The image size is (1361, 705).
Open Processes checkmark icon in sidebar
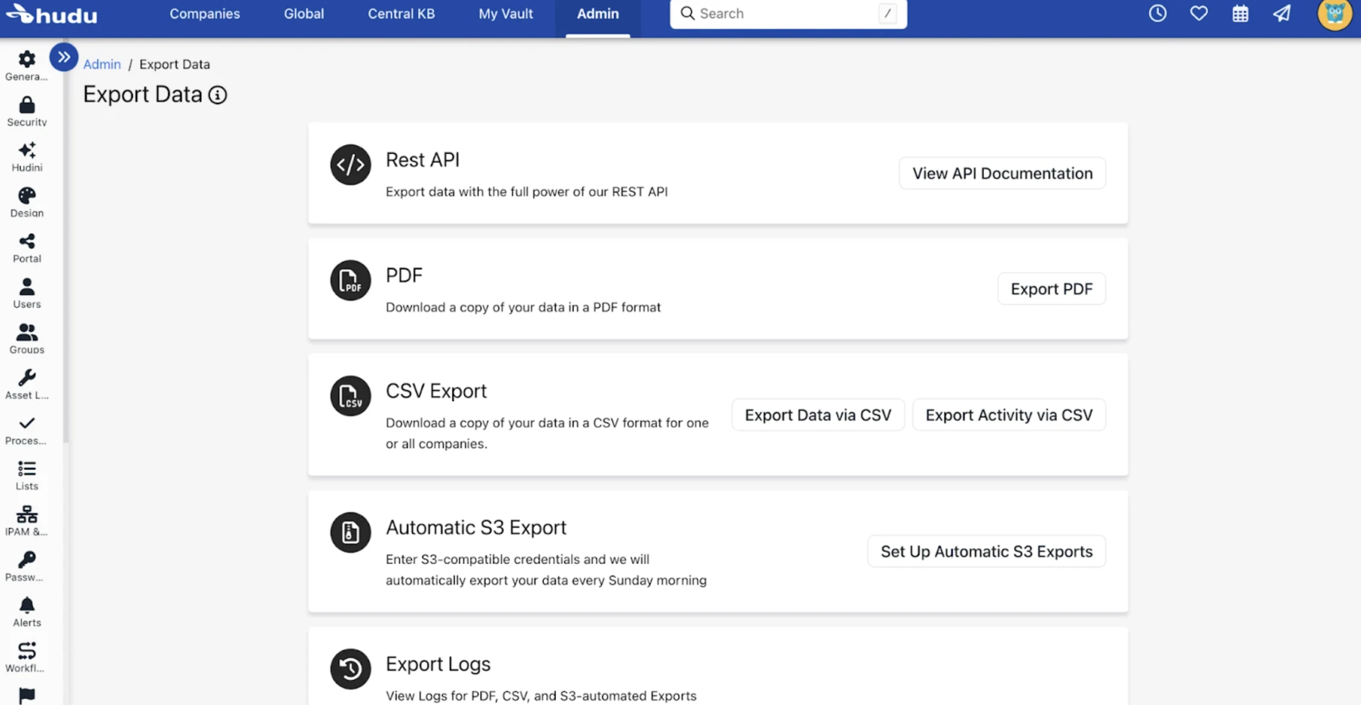(x=27, y=423)
